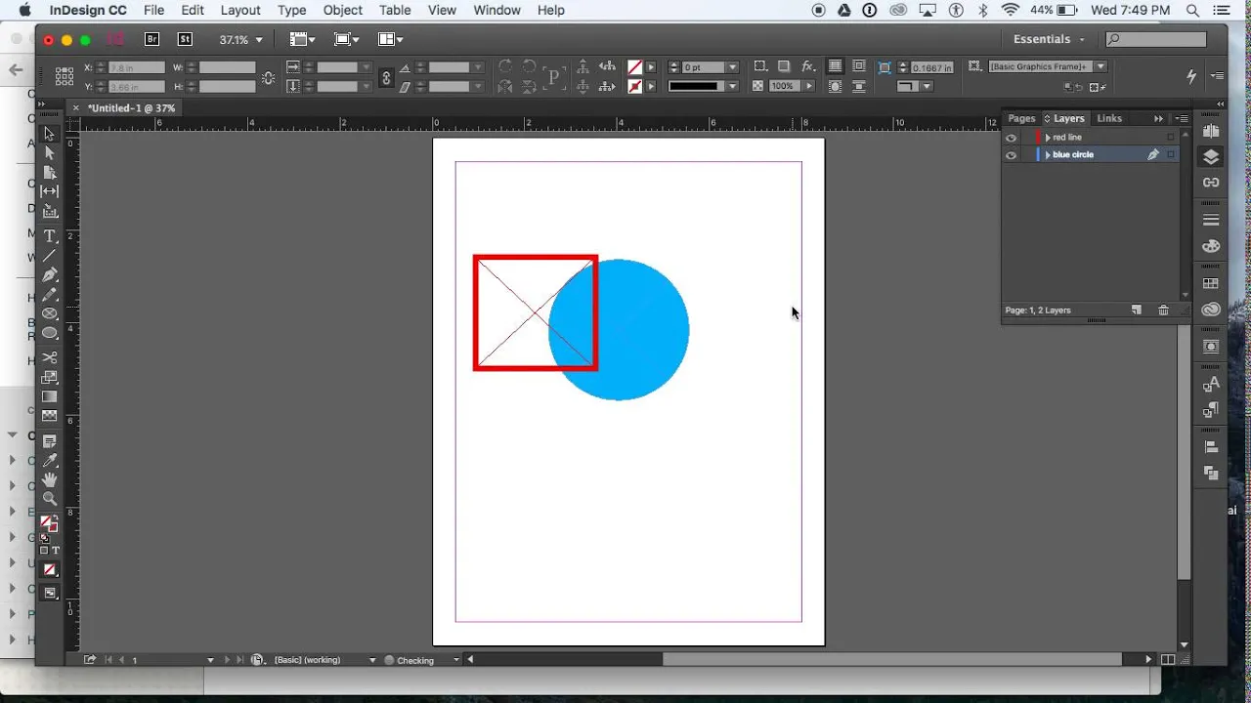This screenshot has height=703, width=1251.
Task: Open the InDesign CC application menu
Action: click(88, 10)
